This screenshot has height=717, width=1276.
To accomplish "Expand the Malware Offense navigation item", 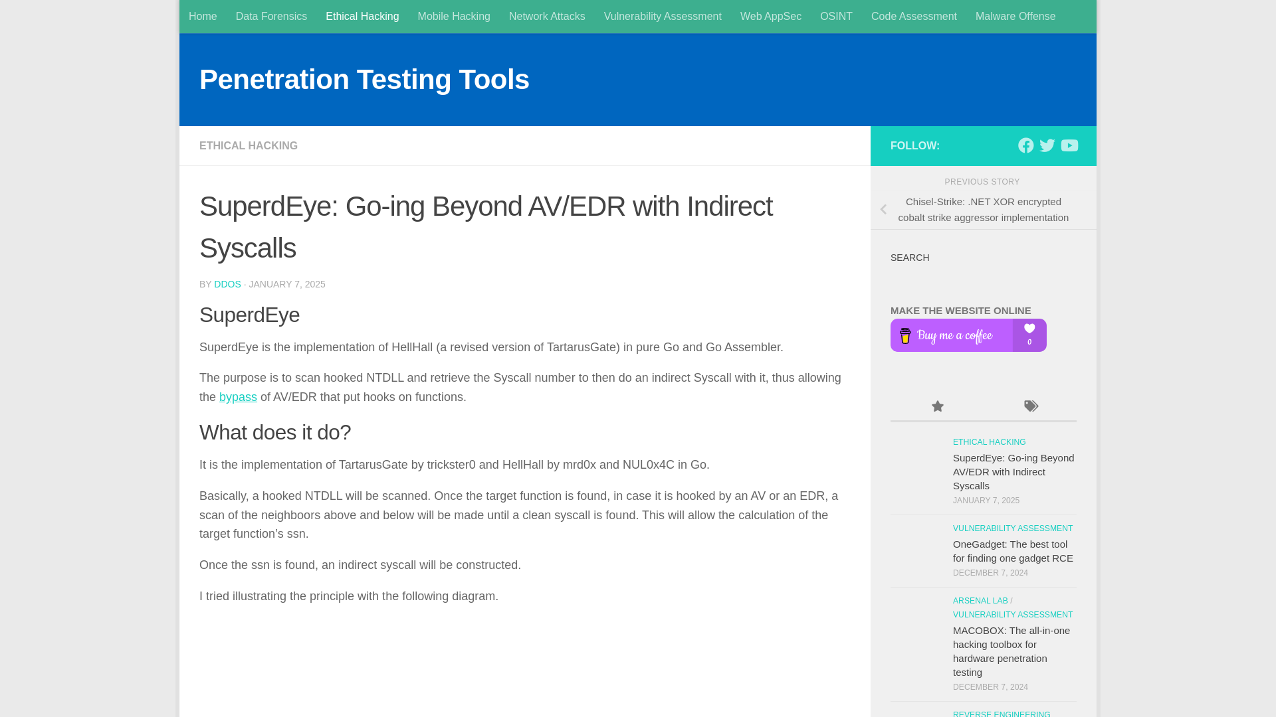I will [1015, 16].
